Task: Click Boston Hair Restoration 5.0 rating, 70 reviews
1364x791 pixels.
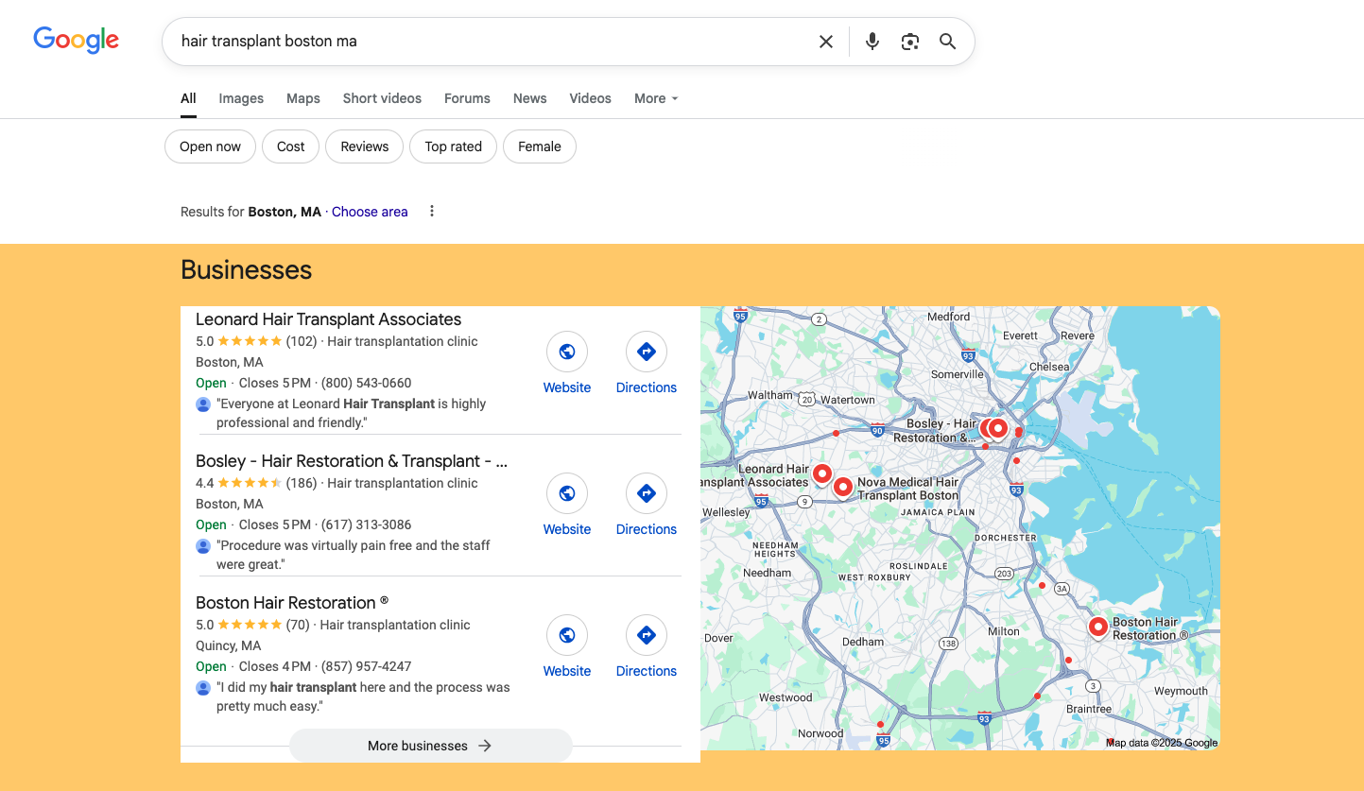Action: [252, 625]
